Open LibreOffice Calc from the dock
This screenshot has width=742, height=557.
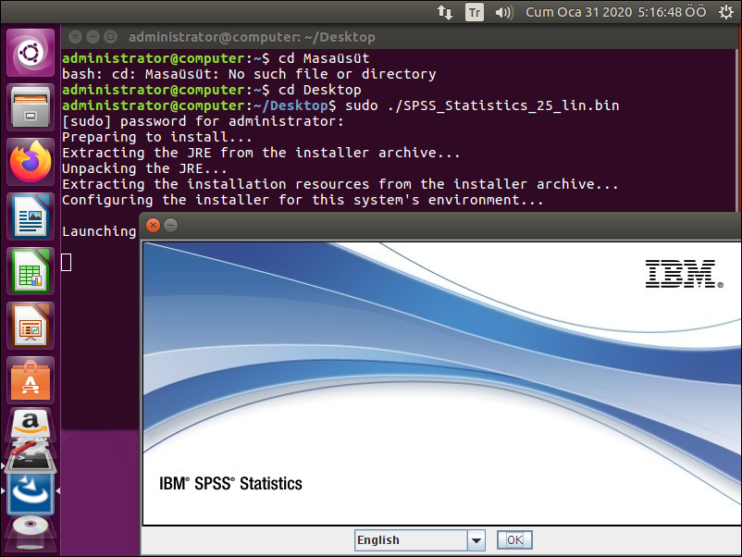point(31,271)
